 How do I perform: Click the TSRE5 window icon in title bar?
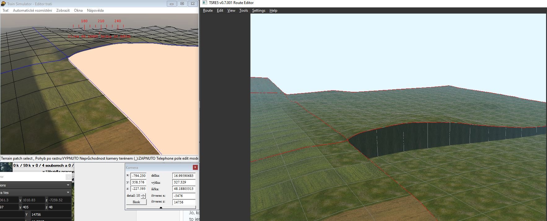click(x=205, y=3)
